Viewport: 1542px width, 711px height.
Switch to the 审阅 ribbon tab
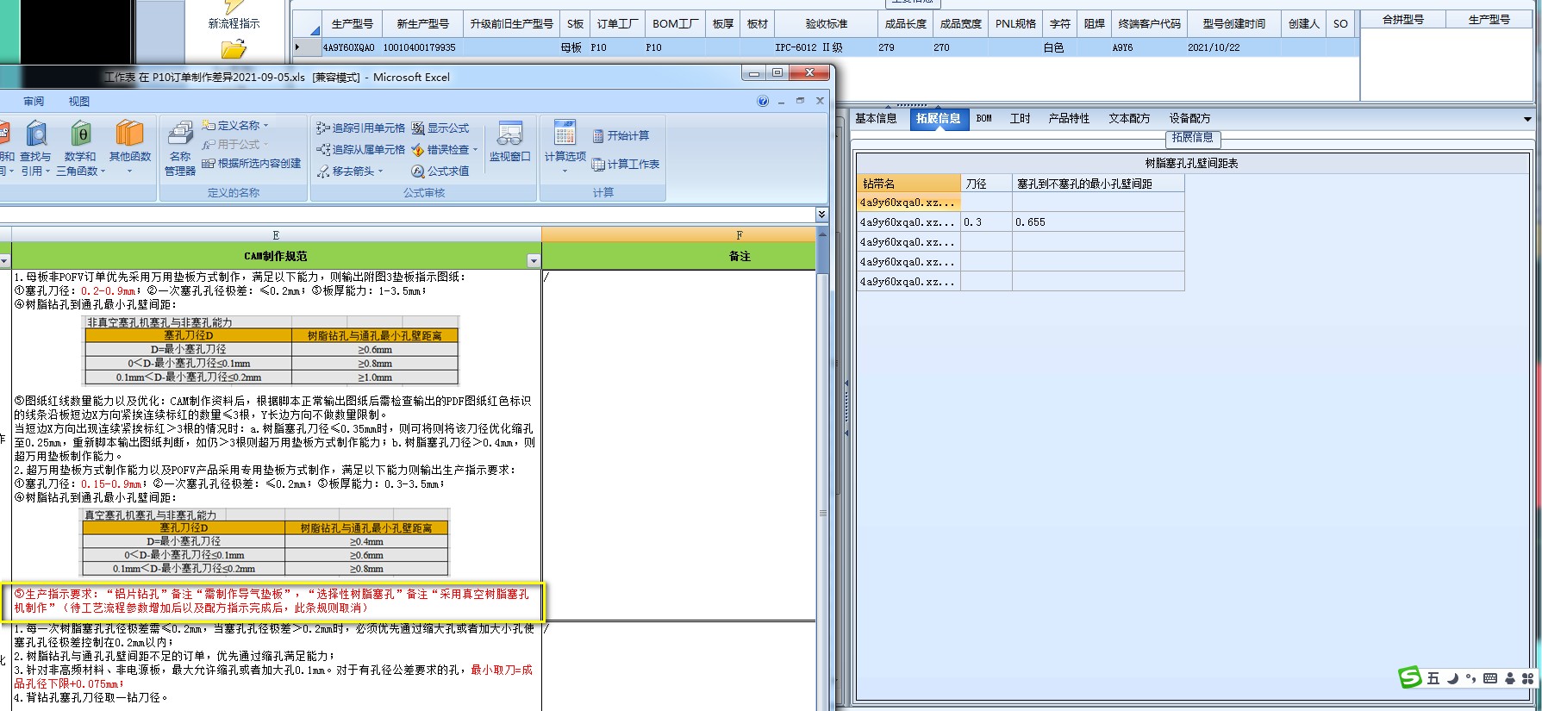(x=34, y=102)
